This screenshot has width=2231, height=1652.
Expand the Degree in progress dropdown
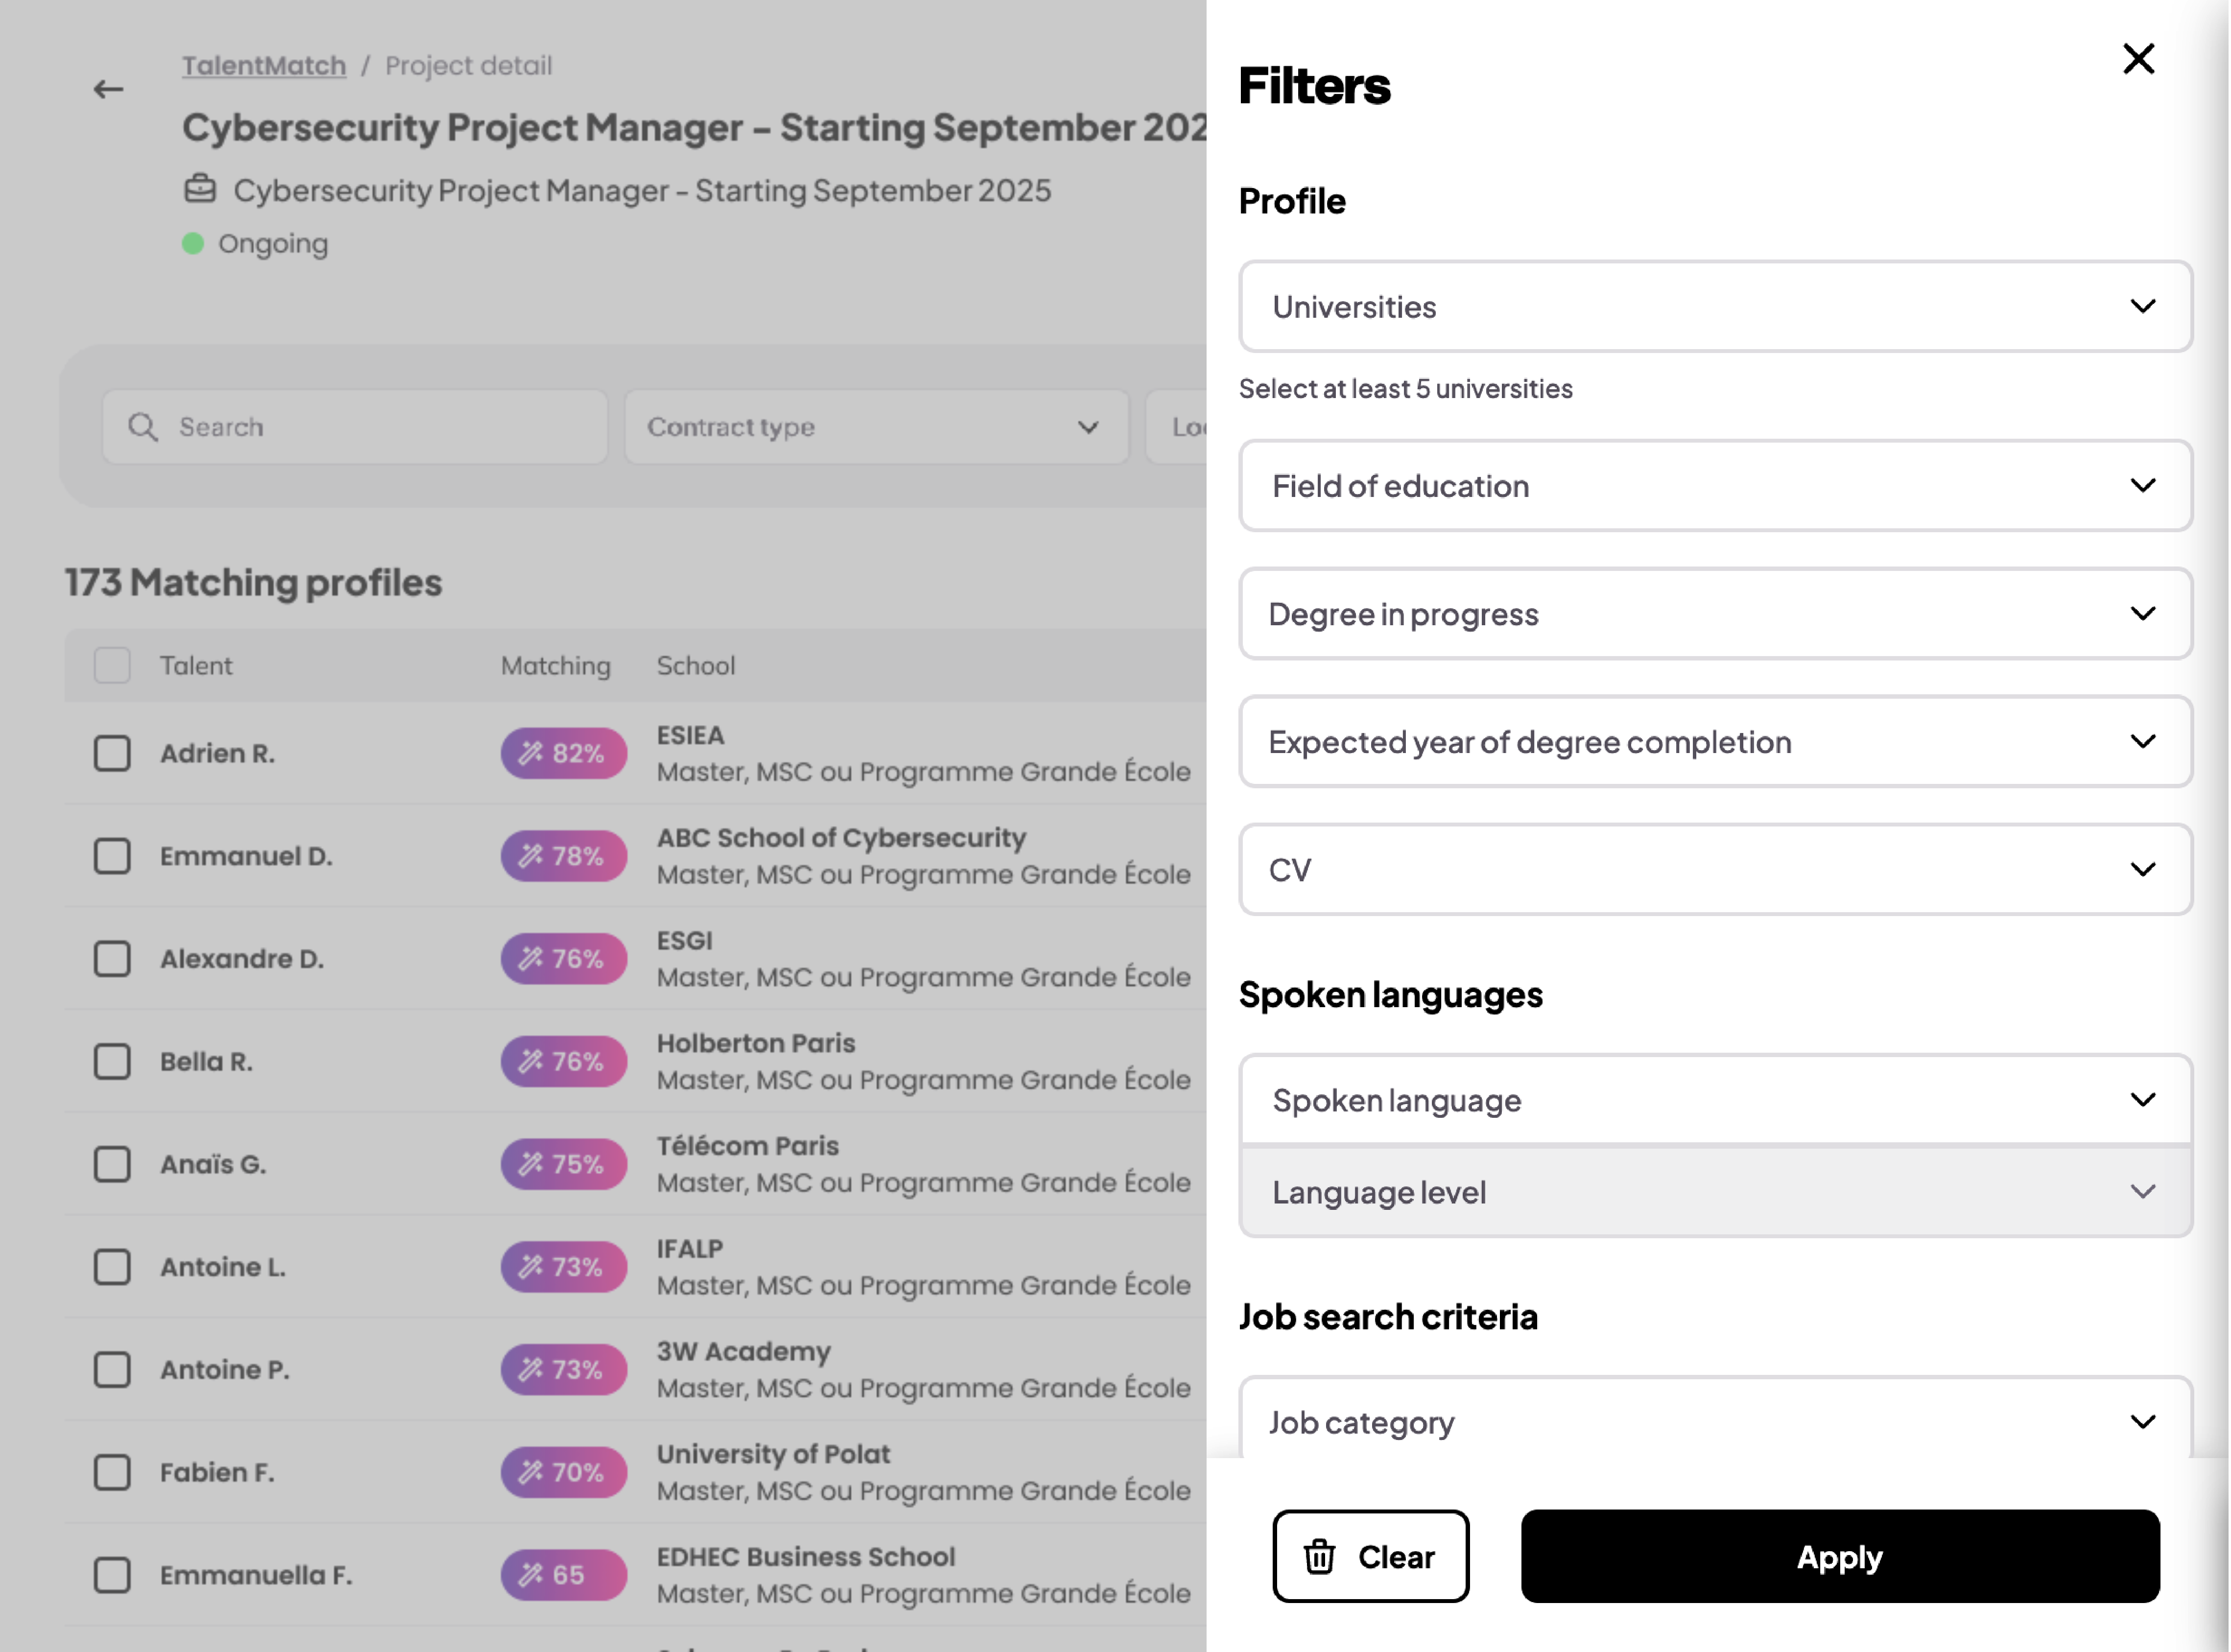(1714, 614)
